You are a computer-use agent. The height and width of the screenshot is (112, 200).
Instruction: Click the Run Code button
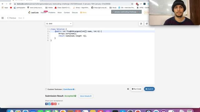136,89
